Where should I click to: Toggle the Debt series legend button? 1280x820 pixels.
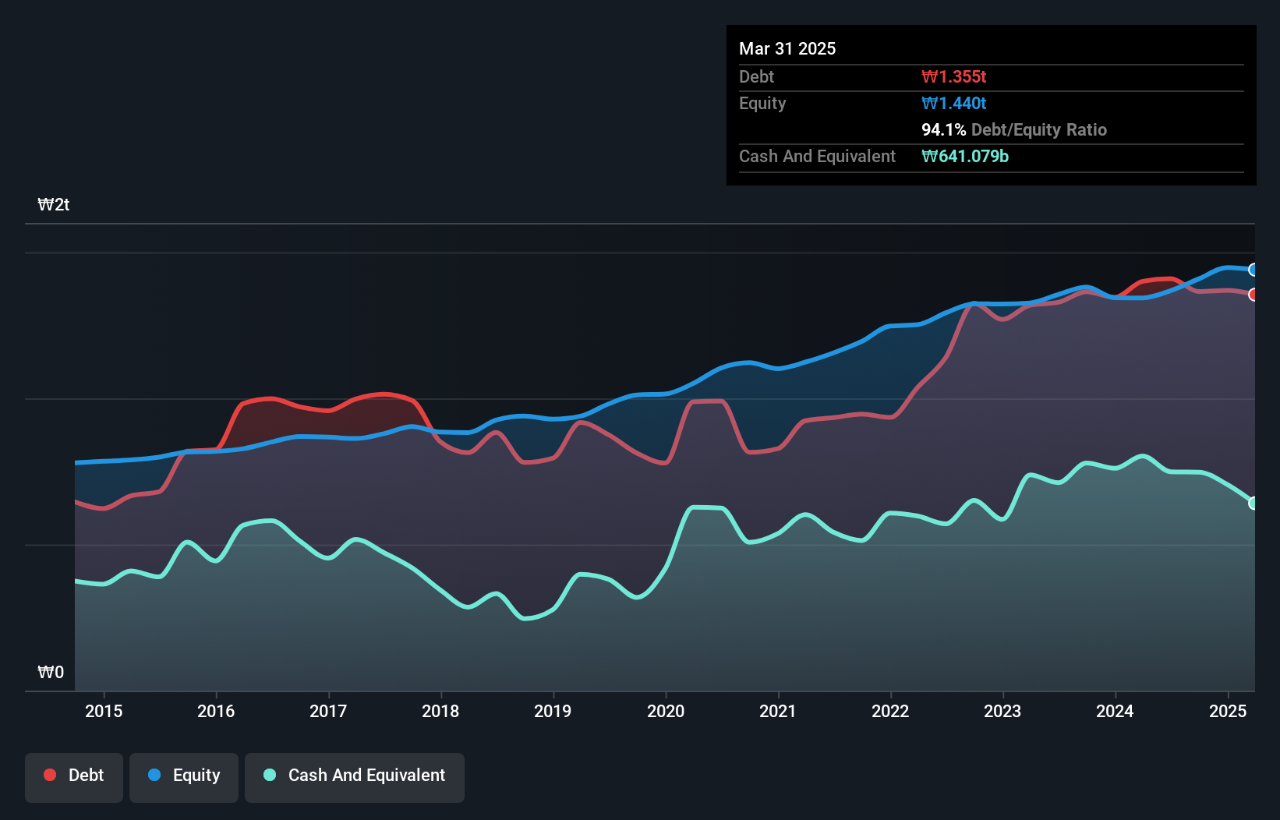[x=74, y=777]
